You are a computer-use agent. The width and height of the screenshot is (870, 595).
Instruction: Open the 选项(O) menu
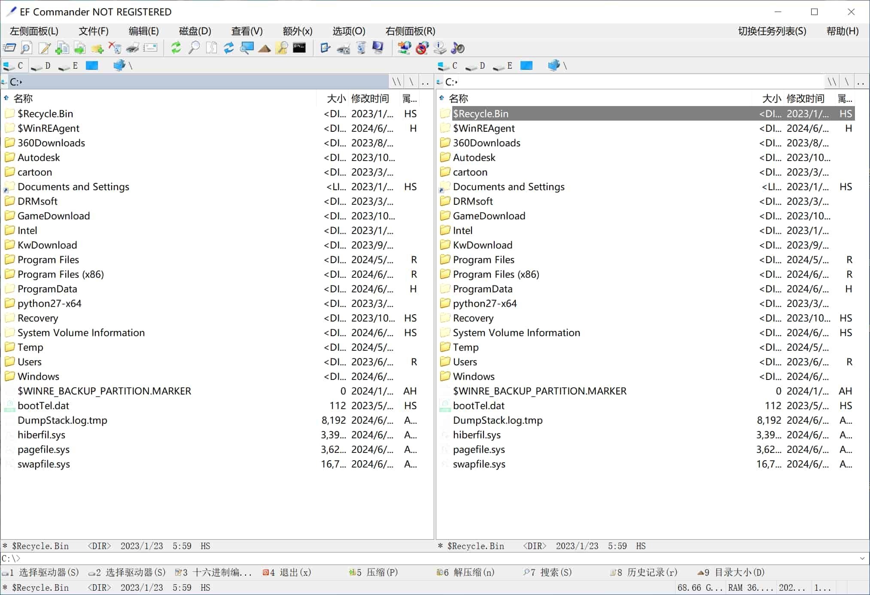pyautogui.click(x=349, y=31)
